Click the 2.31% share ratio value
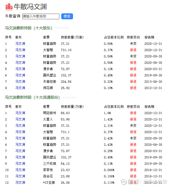Screen dimensions: 172x187 coord(108,126)
